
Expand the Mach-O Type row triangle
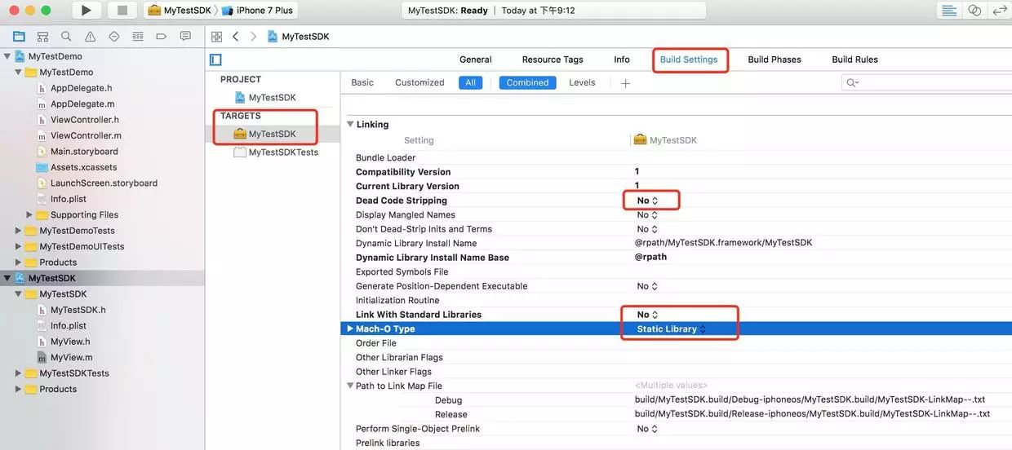tap(350, 329)
